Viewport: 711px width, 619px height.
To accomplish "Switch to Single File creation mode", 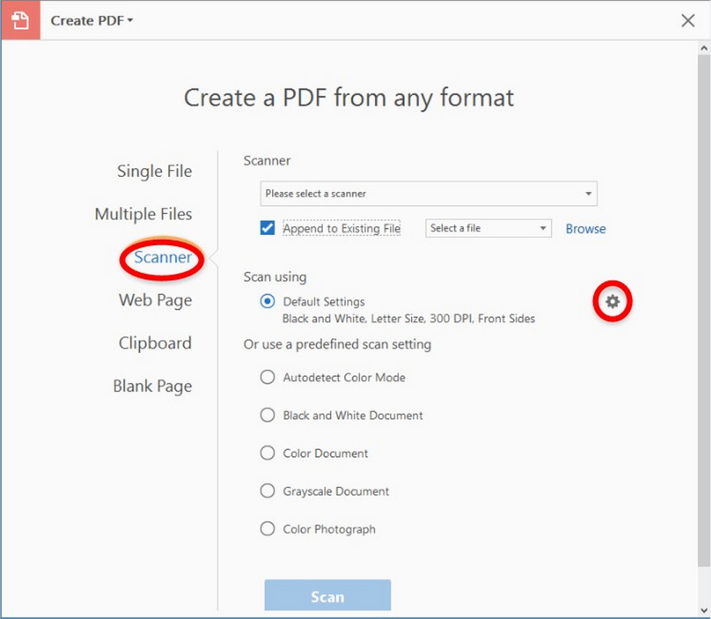I will (155, 171).
